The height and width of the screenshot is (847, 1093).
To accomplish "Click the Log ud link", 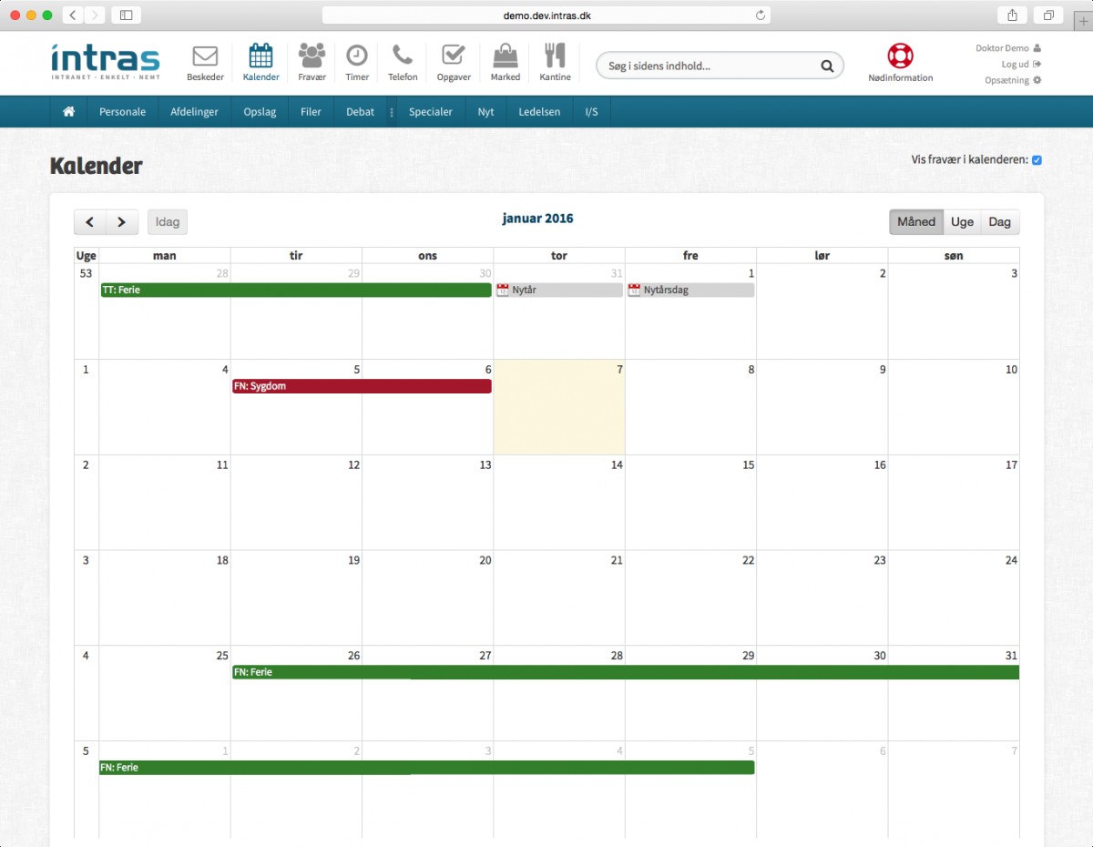I will click(1016, 65).
